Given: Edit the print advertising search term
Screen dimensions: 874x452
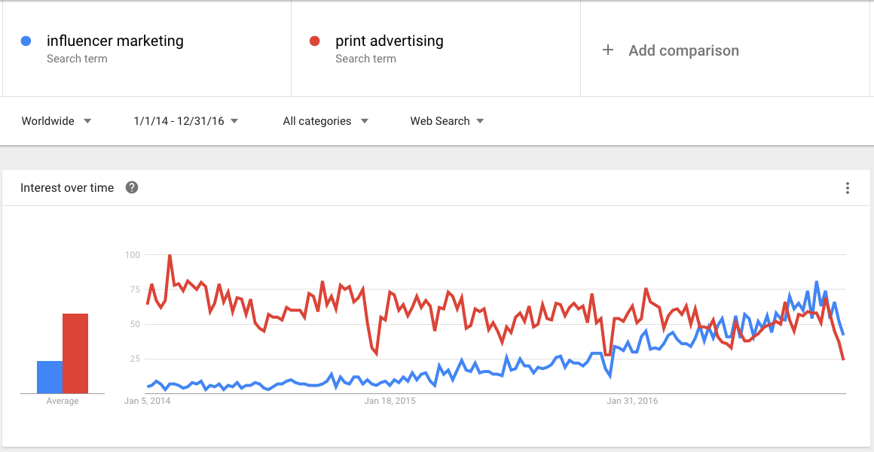Looking at the screenshot, I should tap(389, 41).
